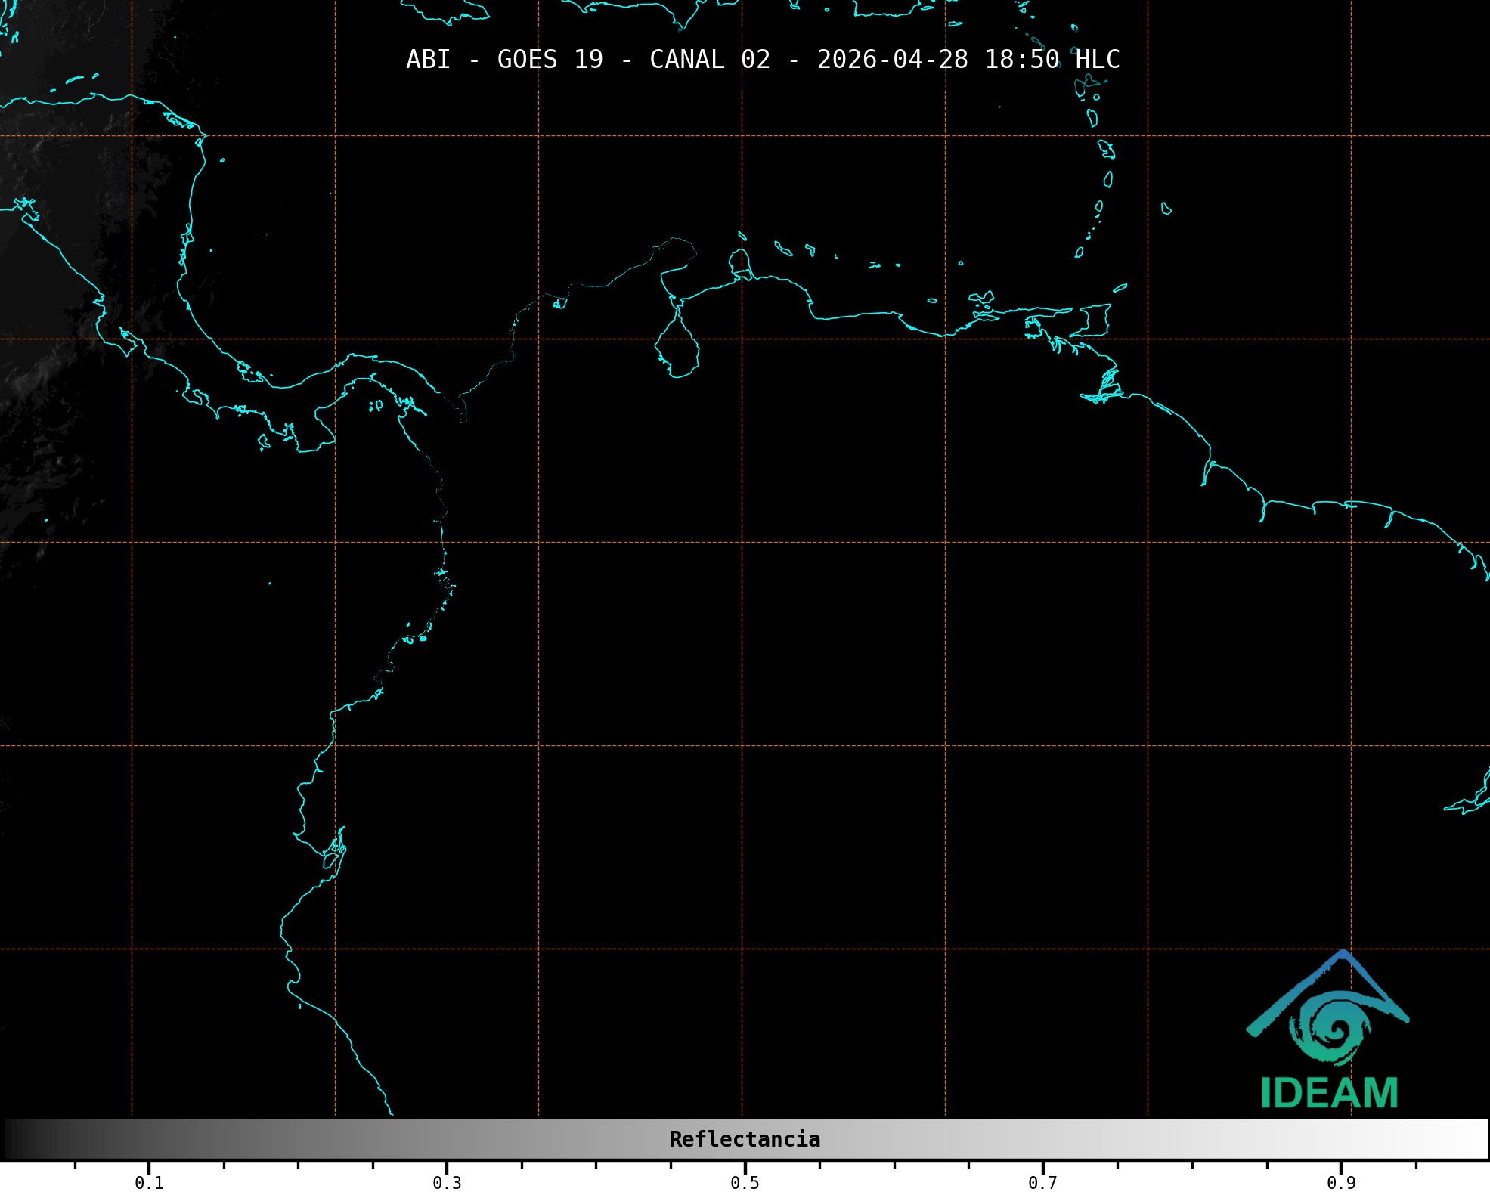The height and width of the screenshot is (1192, 1490).
Task: Click the CANAL 02 text in the title
Action: click(x=709, y=60)
